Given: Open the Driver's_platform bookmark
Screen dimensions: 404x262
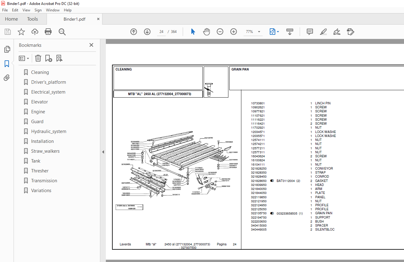Looking at the screenshot, I should point(48,82).
